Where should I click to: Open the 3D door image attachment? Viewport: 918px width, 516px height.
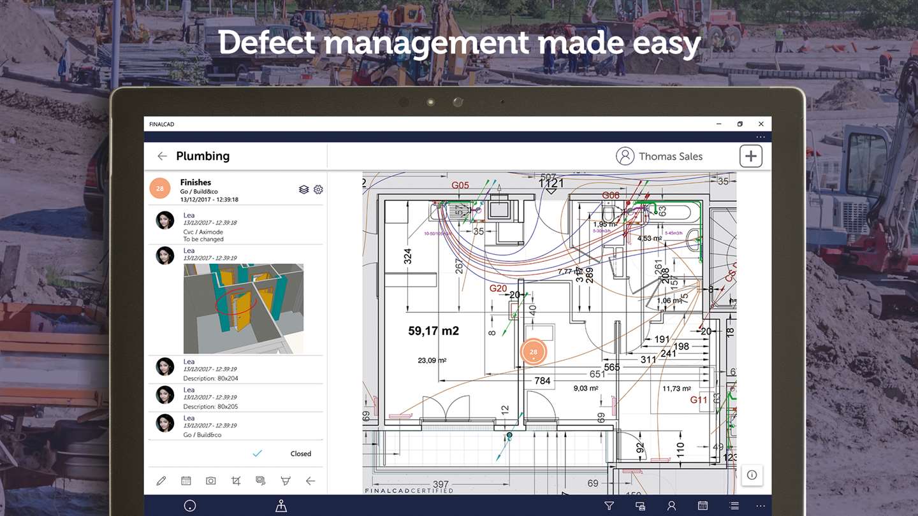tap(244, 308)
